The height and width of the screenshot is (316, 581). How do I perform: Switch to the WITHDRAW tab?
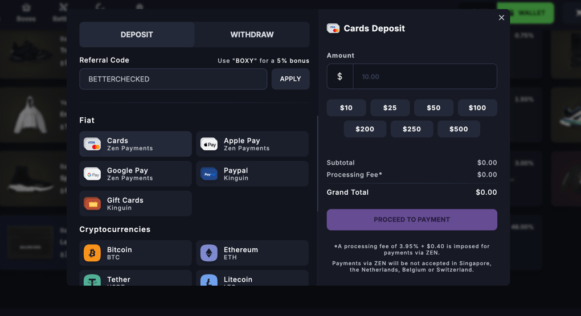click(252, 35)
